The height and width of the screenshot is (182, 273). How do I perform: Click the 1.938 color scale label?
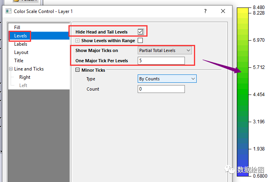pyautogui.click(x=259, y=149)
